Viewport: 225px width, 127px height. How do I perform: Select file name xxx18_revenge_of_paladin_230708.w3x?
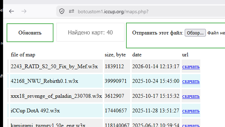click(x=56, y=96)
